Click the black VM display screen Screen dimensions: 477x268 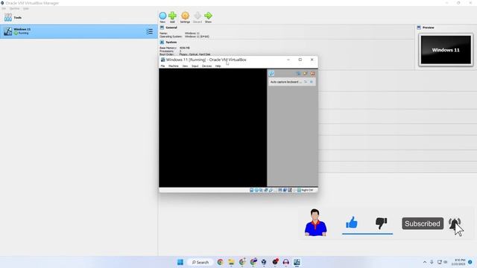(212, 127)
